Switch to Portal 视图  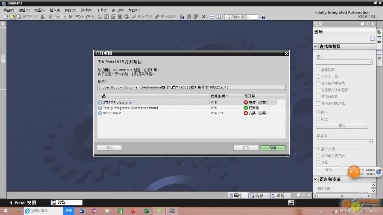[x=22, y=203]
